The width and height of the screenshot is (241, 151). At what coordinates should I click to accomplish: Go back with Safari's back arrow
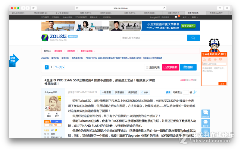23,8
